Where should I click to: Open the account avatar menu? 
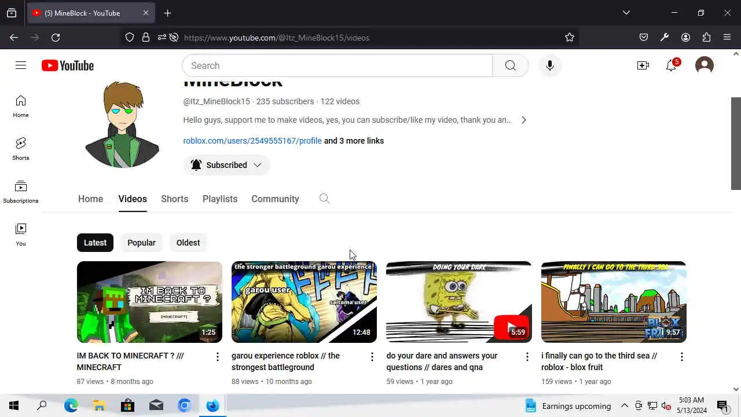click(704, 65)
